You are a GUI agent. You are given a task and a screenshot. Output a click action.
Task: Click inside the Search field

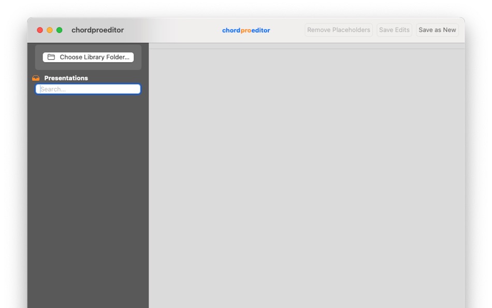[x=88, y=89]
